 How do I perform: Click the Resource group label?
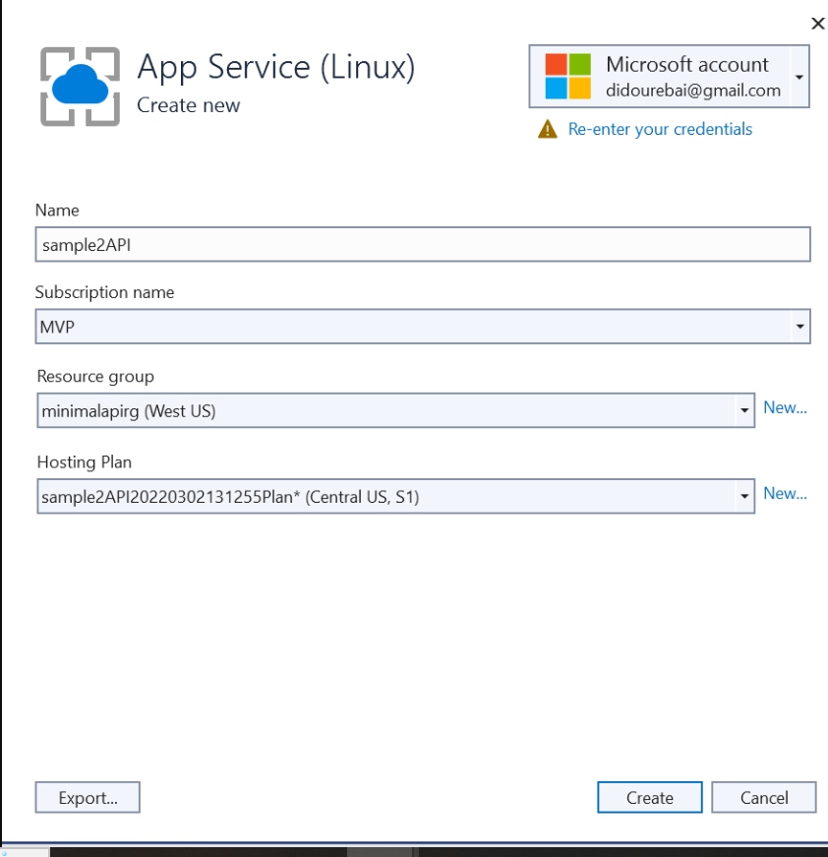tap(95, 377)
